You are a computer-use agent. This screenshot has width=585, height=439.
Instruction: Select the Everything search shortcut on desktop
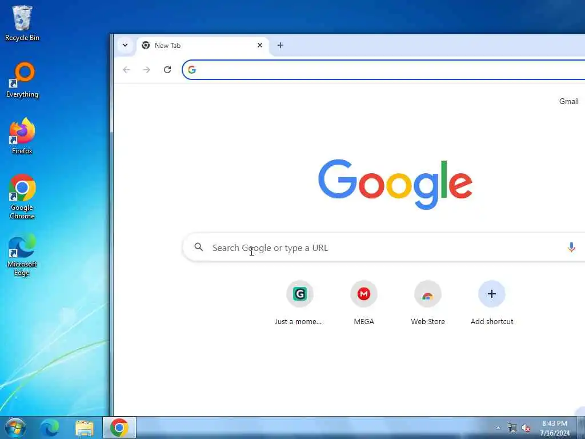[x=22, y=80]
